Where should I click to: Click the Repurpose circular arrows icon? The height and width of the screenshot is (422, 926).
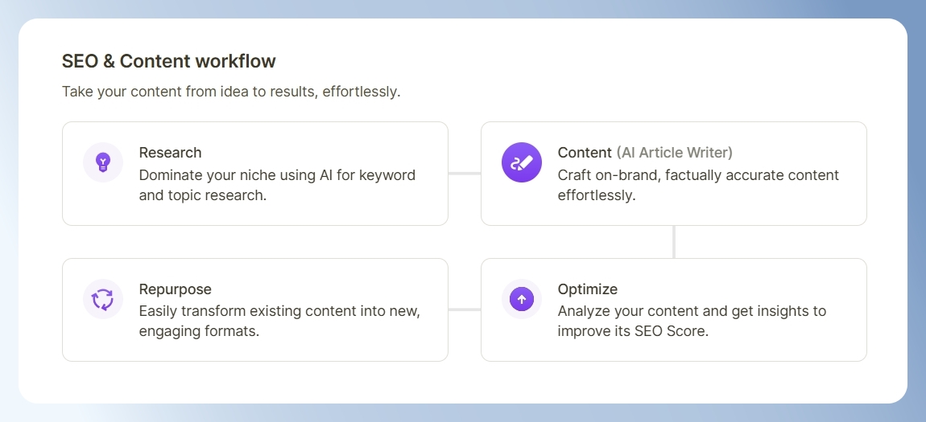point(103,299)
